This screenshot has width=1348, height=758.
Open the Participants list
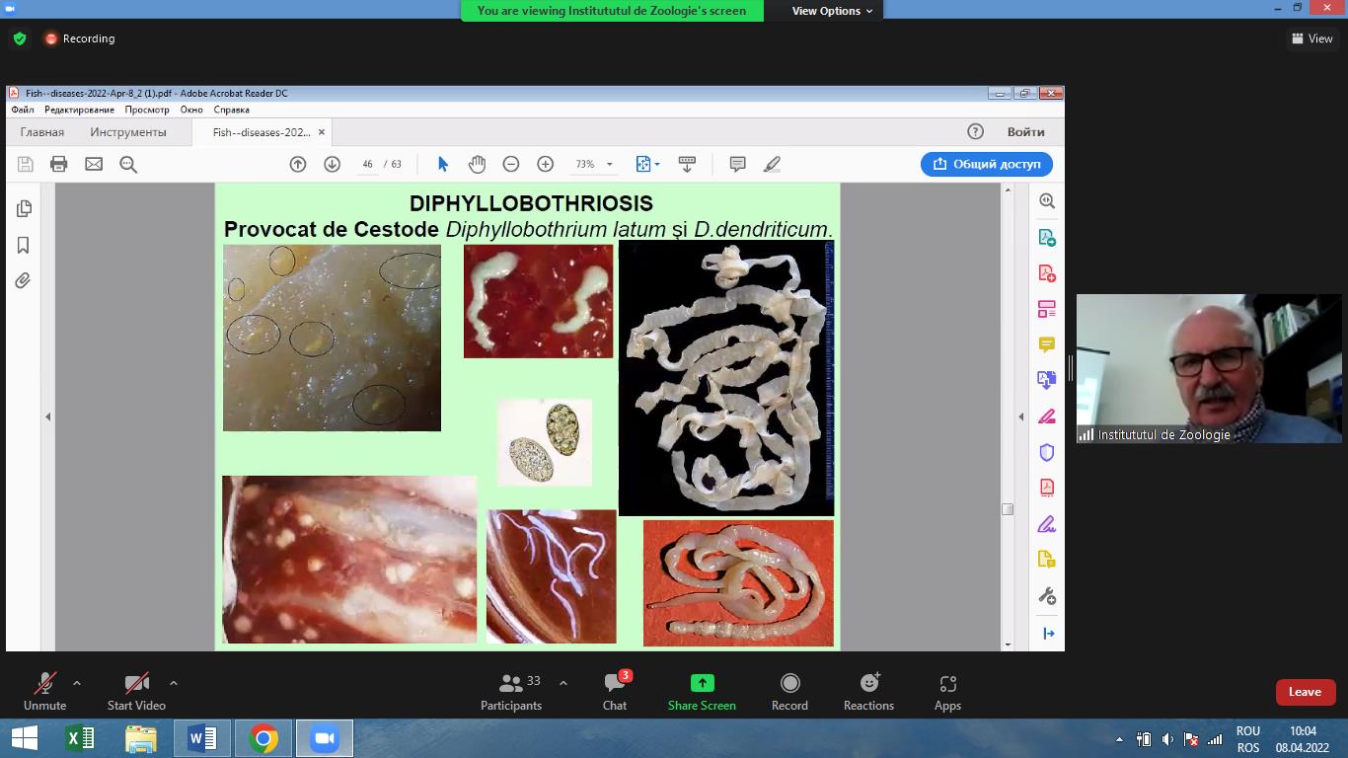[x=511, y=683]
